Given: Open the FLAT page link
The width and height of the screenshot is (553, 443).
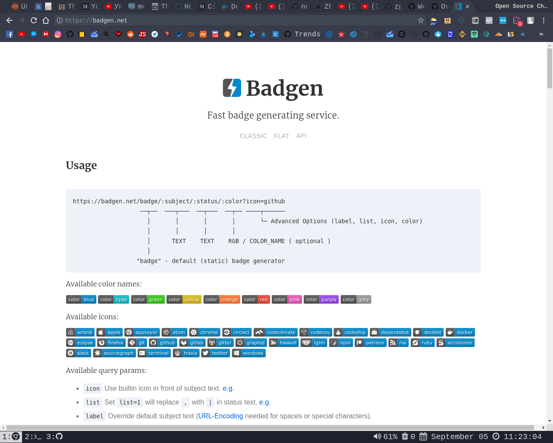Looking at the screenshot, I should click(x=282, y=136).
